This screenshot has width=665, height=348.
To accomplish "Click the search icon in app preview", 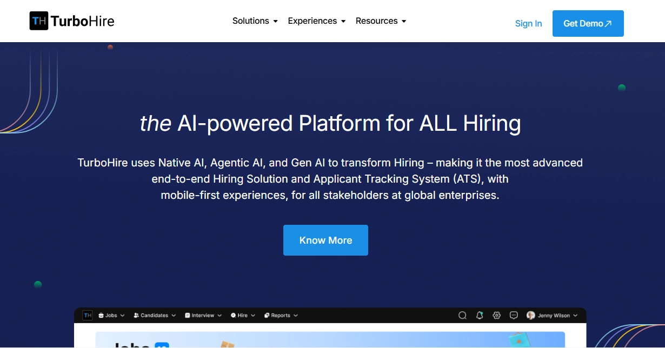I will click(x=462, y=316).
